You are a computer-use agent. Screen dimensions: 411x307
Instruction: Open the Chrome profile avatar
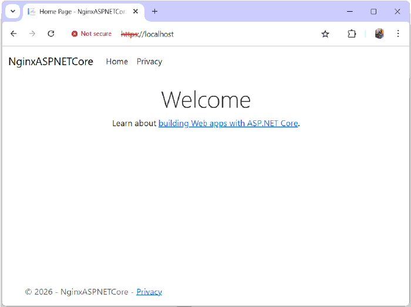coord(379,34)
